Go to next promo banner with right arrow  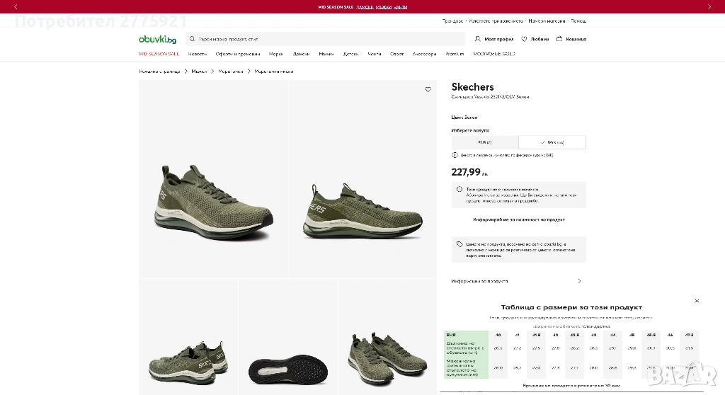pos(709,6)
